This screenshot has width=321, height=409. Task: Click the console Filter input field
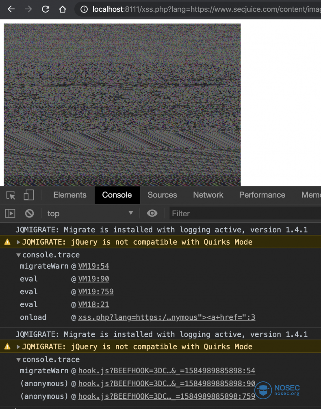(245, 213)
